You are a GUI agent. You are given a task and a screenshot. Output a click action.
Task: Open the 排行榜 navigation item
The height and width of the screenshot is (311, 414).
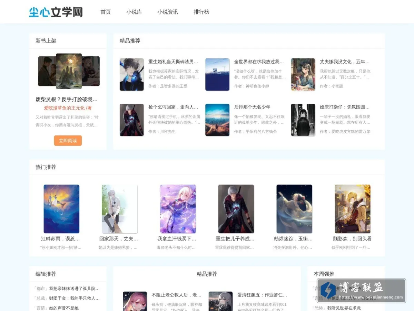[201, 12]
